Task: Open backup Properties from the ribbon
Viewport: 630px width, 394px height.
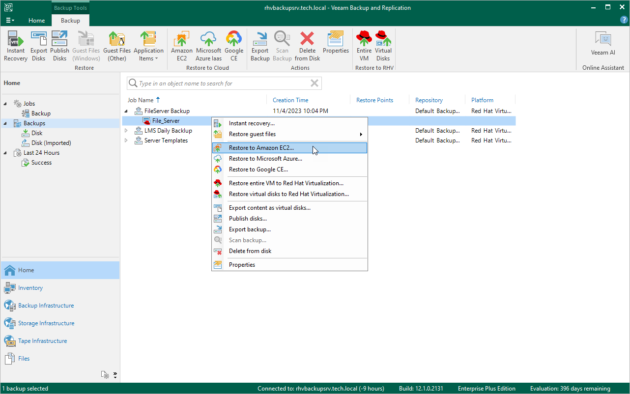Action: (x=336, y=43)
